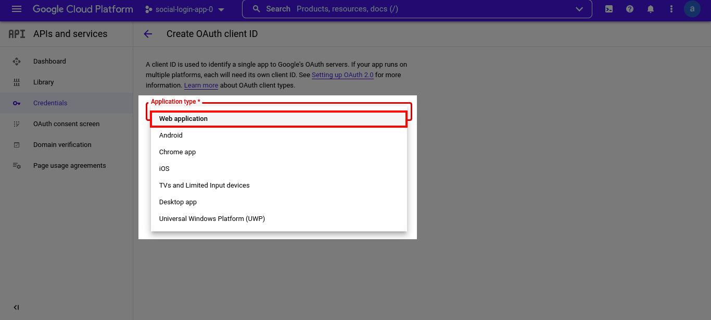Open the account avatar 'a'
This screenshot has width=711, height=320.
[692, 9]
